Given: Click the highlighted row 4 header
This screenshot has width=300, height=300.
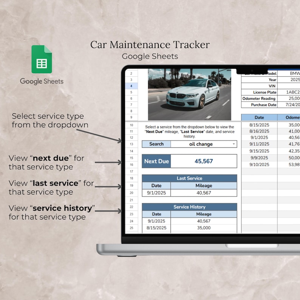Looking at the screenshot, I should (x=131, y=86).
